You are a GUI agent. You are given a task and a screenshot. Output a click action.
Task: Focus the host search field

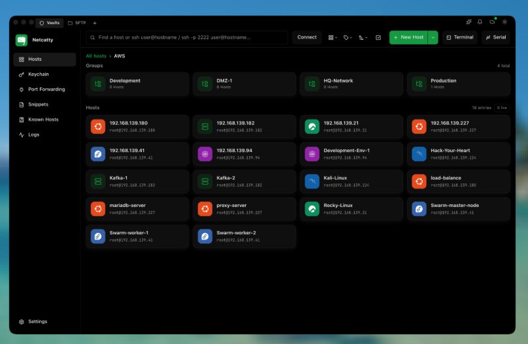pyautogui.click(x=187, y=37)
